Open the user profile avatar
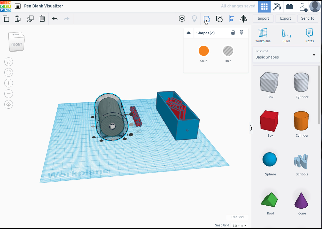Viewport: 322px width, 229px height. click(x=315, y=6)
